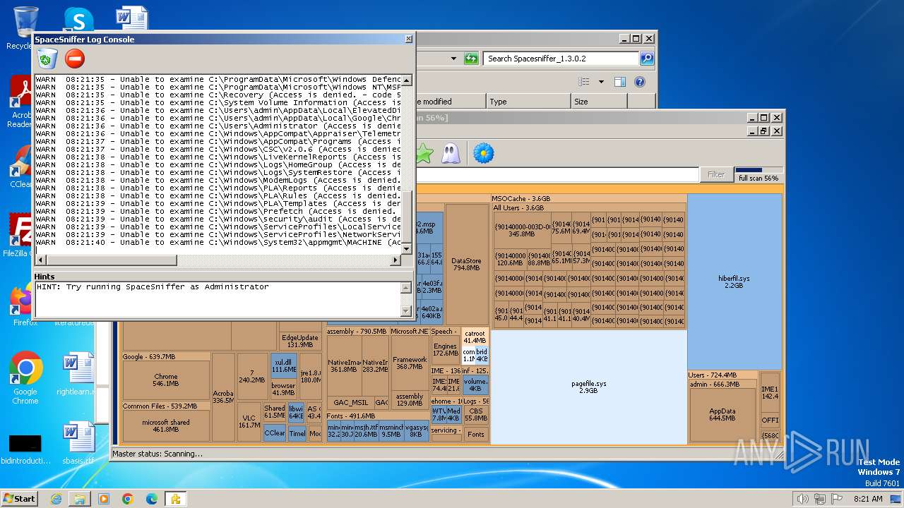Select the xul.dll 111.6MB block
Viewport: 904px width, 508px height.
click(x=284, y=366)
